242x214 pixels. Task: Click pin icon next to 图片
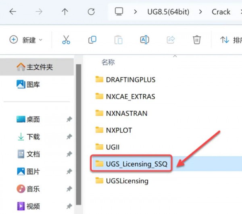click(69, 171)
